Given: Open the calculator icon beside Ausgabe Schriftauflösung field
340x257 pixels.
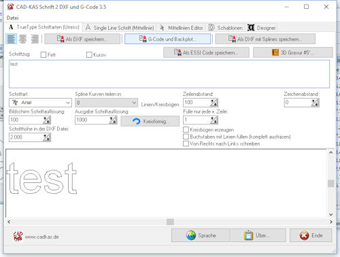Looking at the screenshot, I should tap(113, 120).
